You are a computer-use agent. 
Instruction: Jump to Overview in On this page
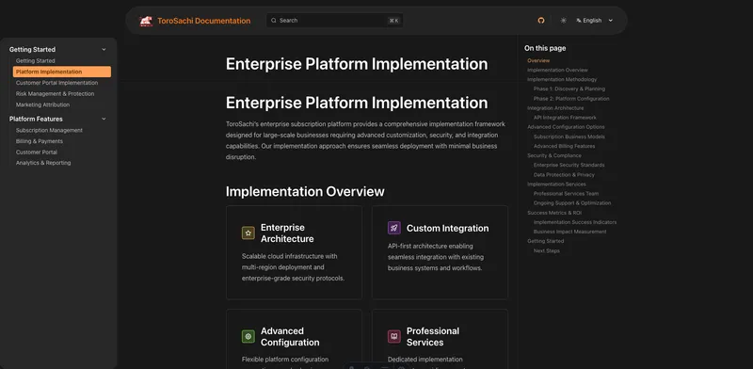click(x=538, y=60)
